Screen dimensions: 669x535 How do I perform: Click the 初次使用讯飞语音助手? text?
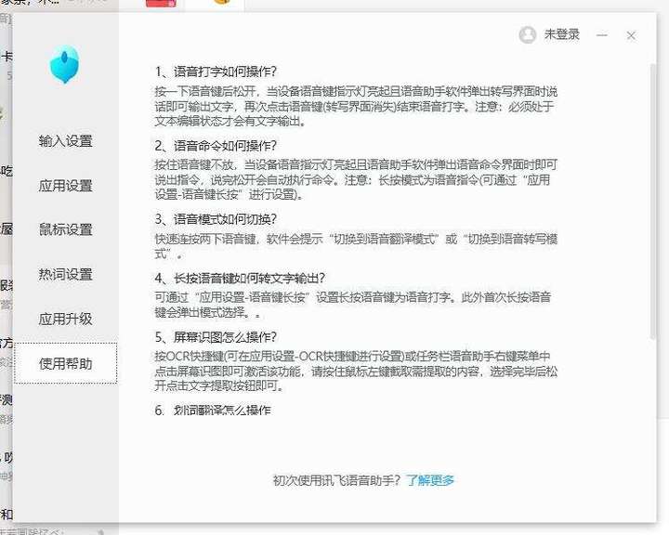click(336, 480)
